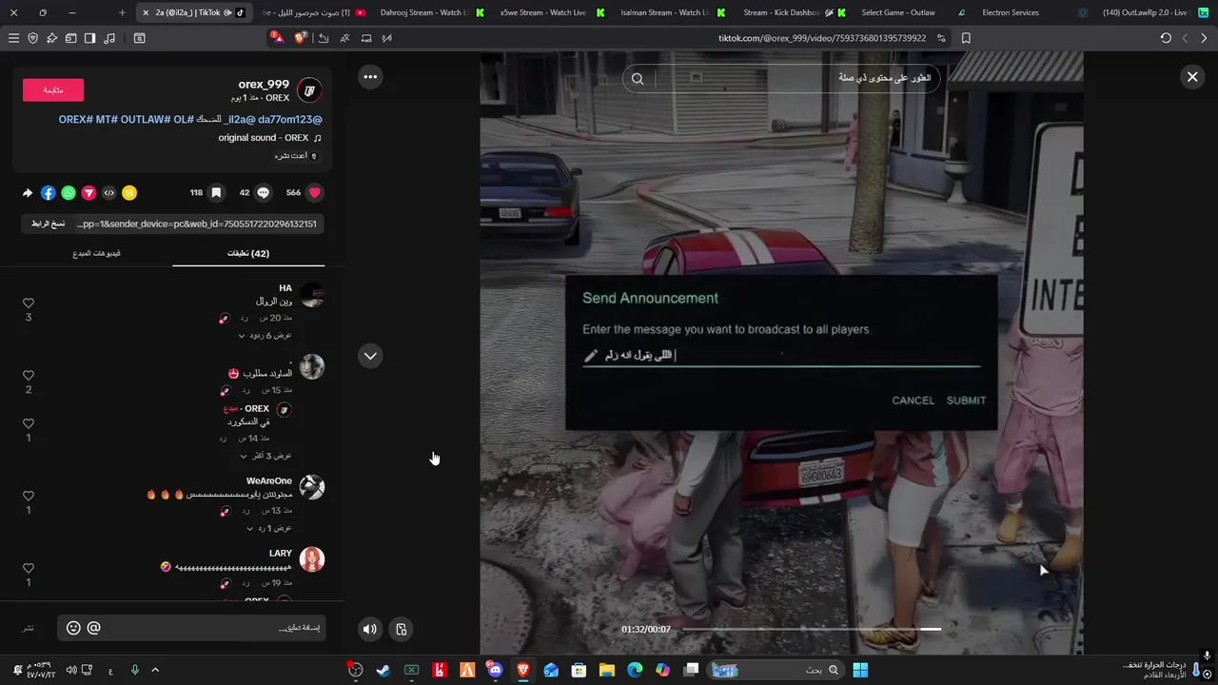Switch to the creator videos tab
1218x685 pixels.
96,253
